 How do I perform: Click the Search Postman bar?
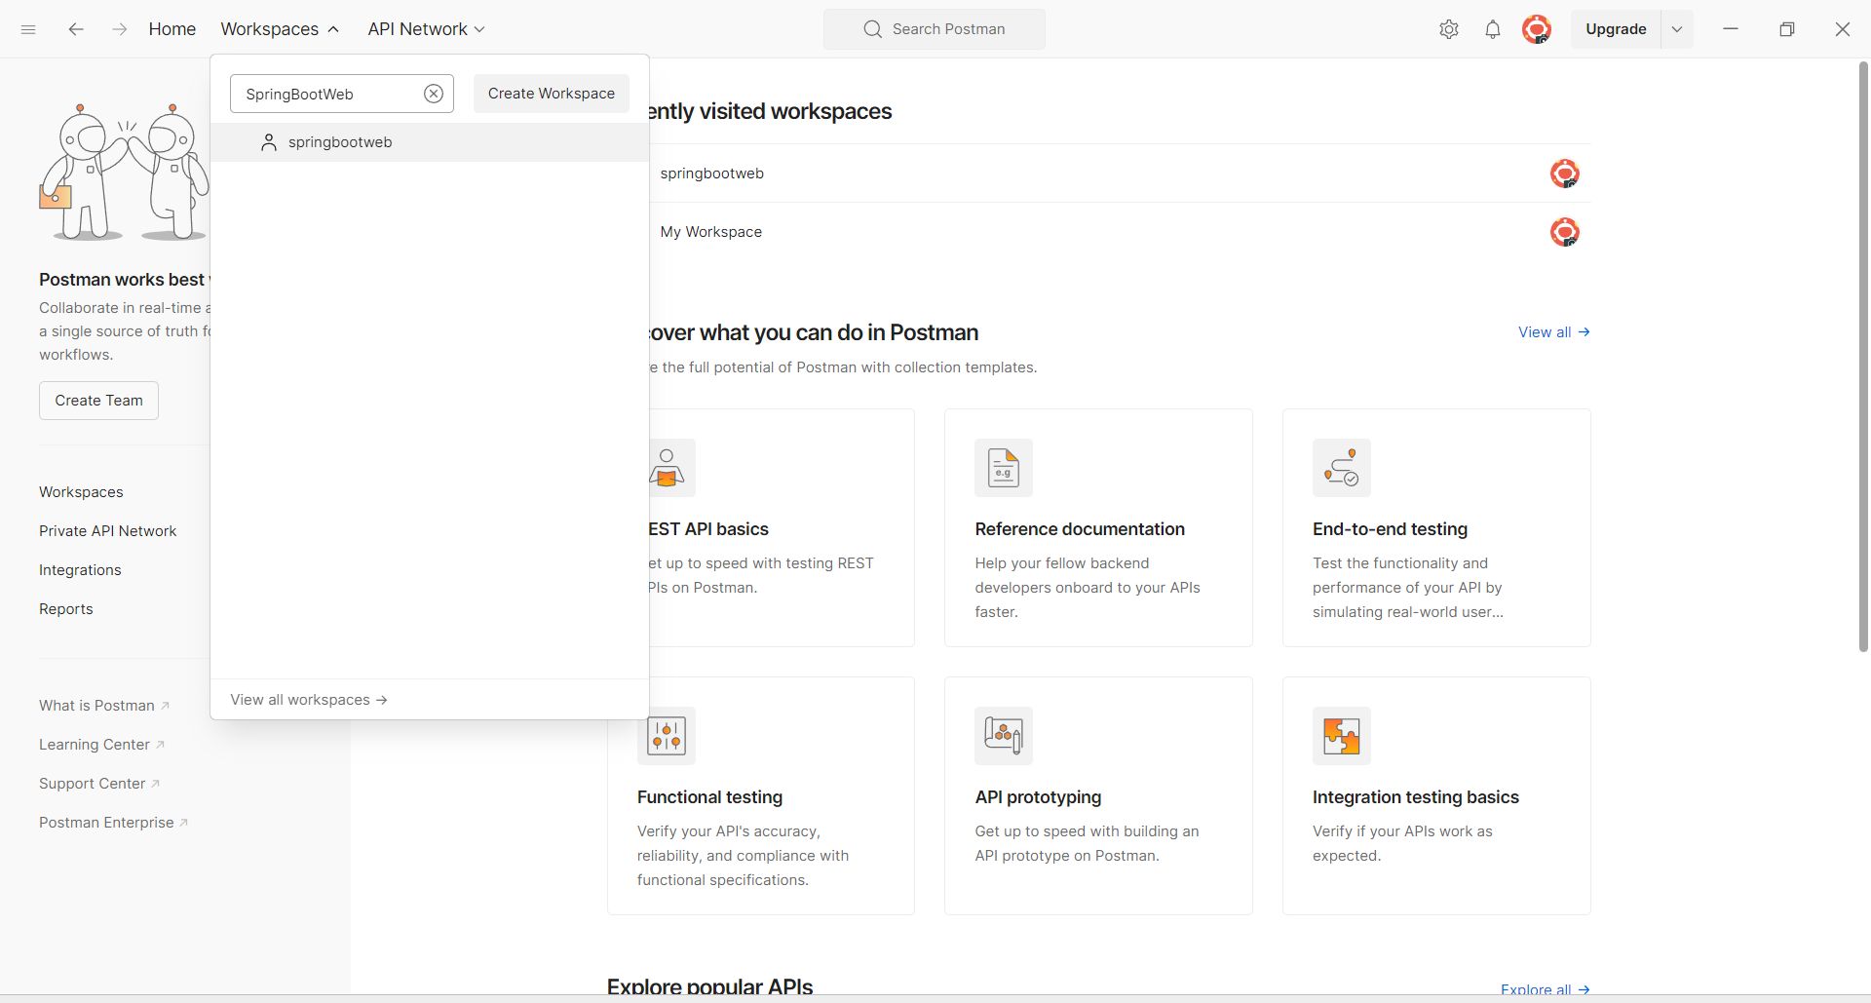click(935, 29)
